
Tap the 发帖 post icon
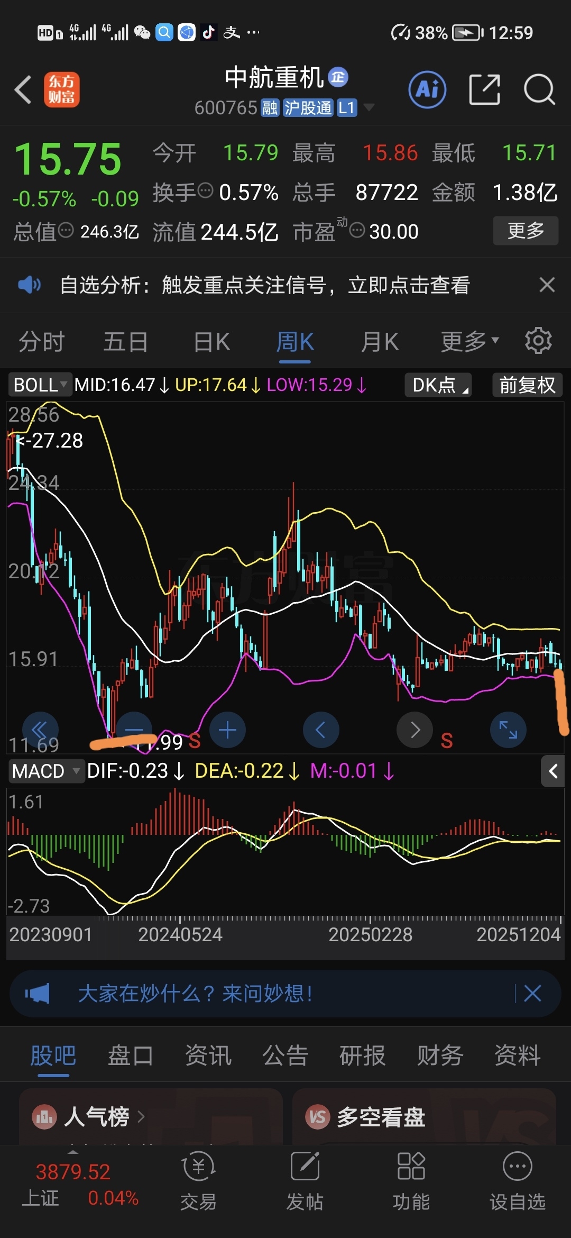305,1180
